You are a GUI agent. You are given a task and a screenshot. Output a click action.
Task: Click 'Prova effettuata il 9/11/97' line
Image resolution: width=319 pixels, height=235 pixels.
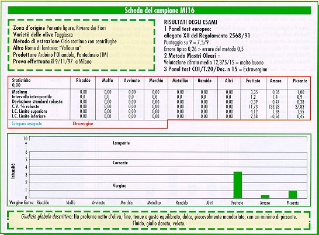pyautogui.click(x=52, y=61)
